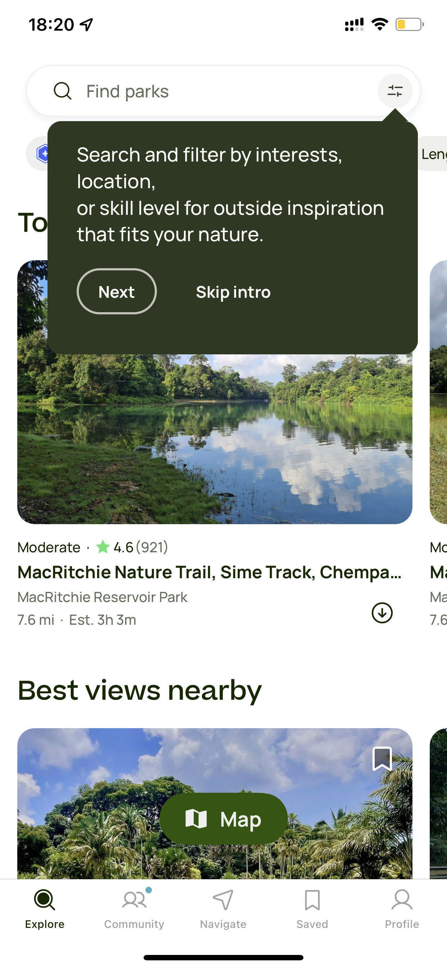Select the Explore tab icon
Screen dimensions: 447x969
(x=45, y=900)
